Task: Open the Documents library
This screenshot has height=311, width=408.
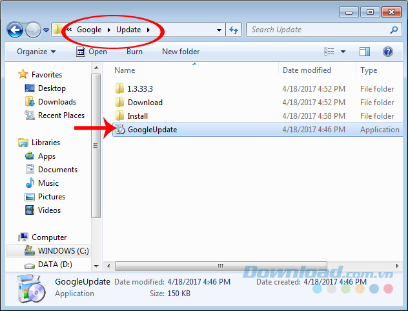Action: click(51, 170)
